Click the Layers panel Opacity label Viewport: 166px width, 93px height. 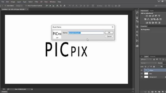[160, 63]
